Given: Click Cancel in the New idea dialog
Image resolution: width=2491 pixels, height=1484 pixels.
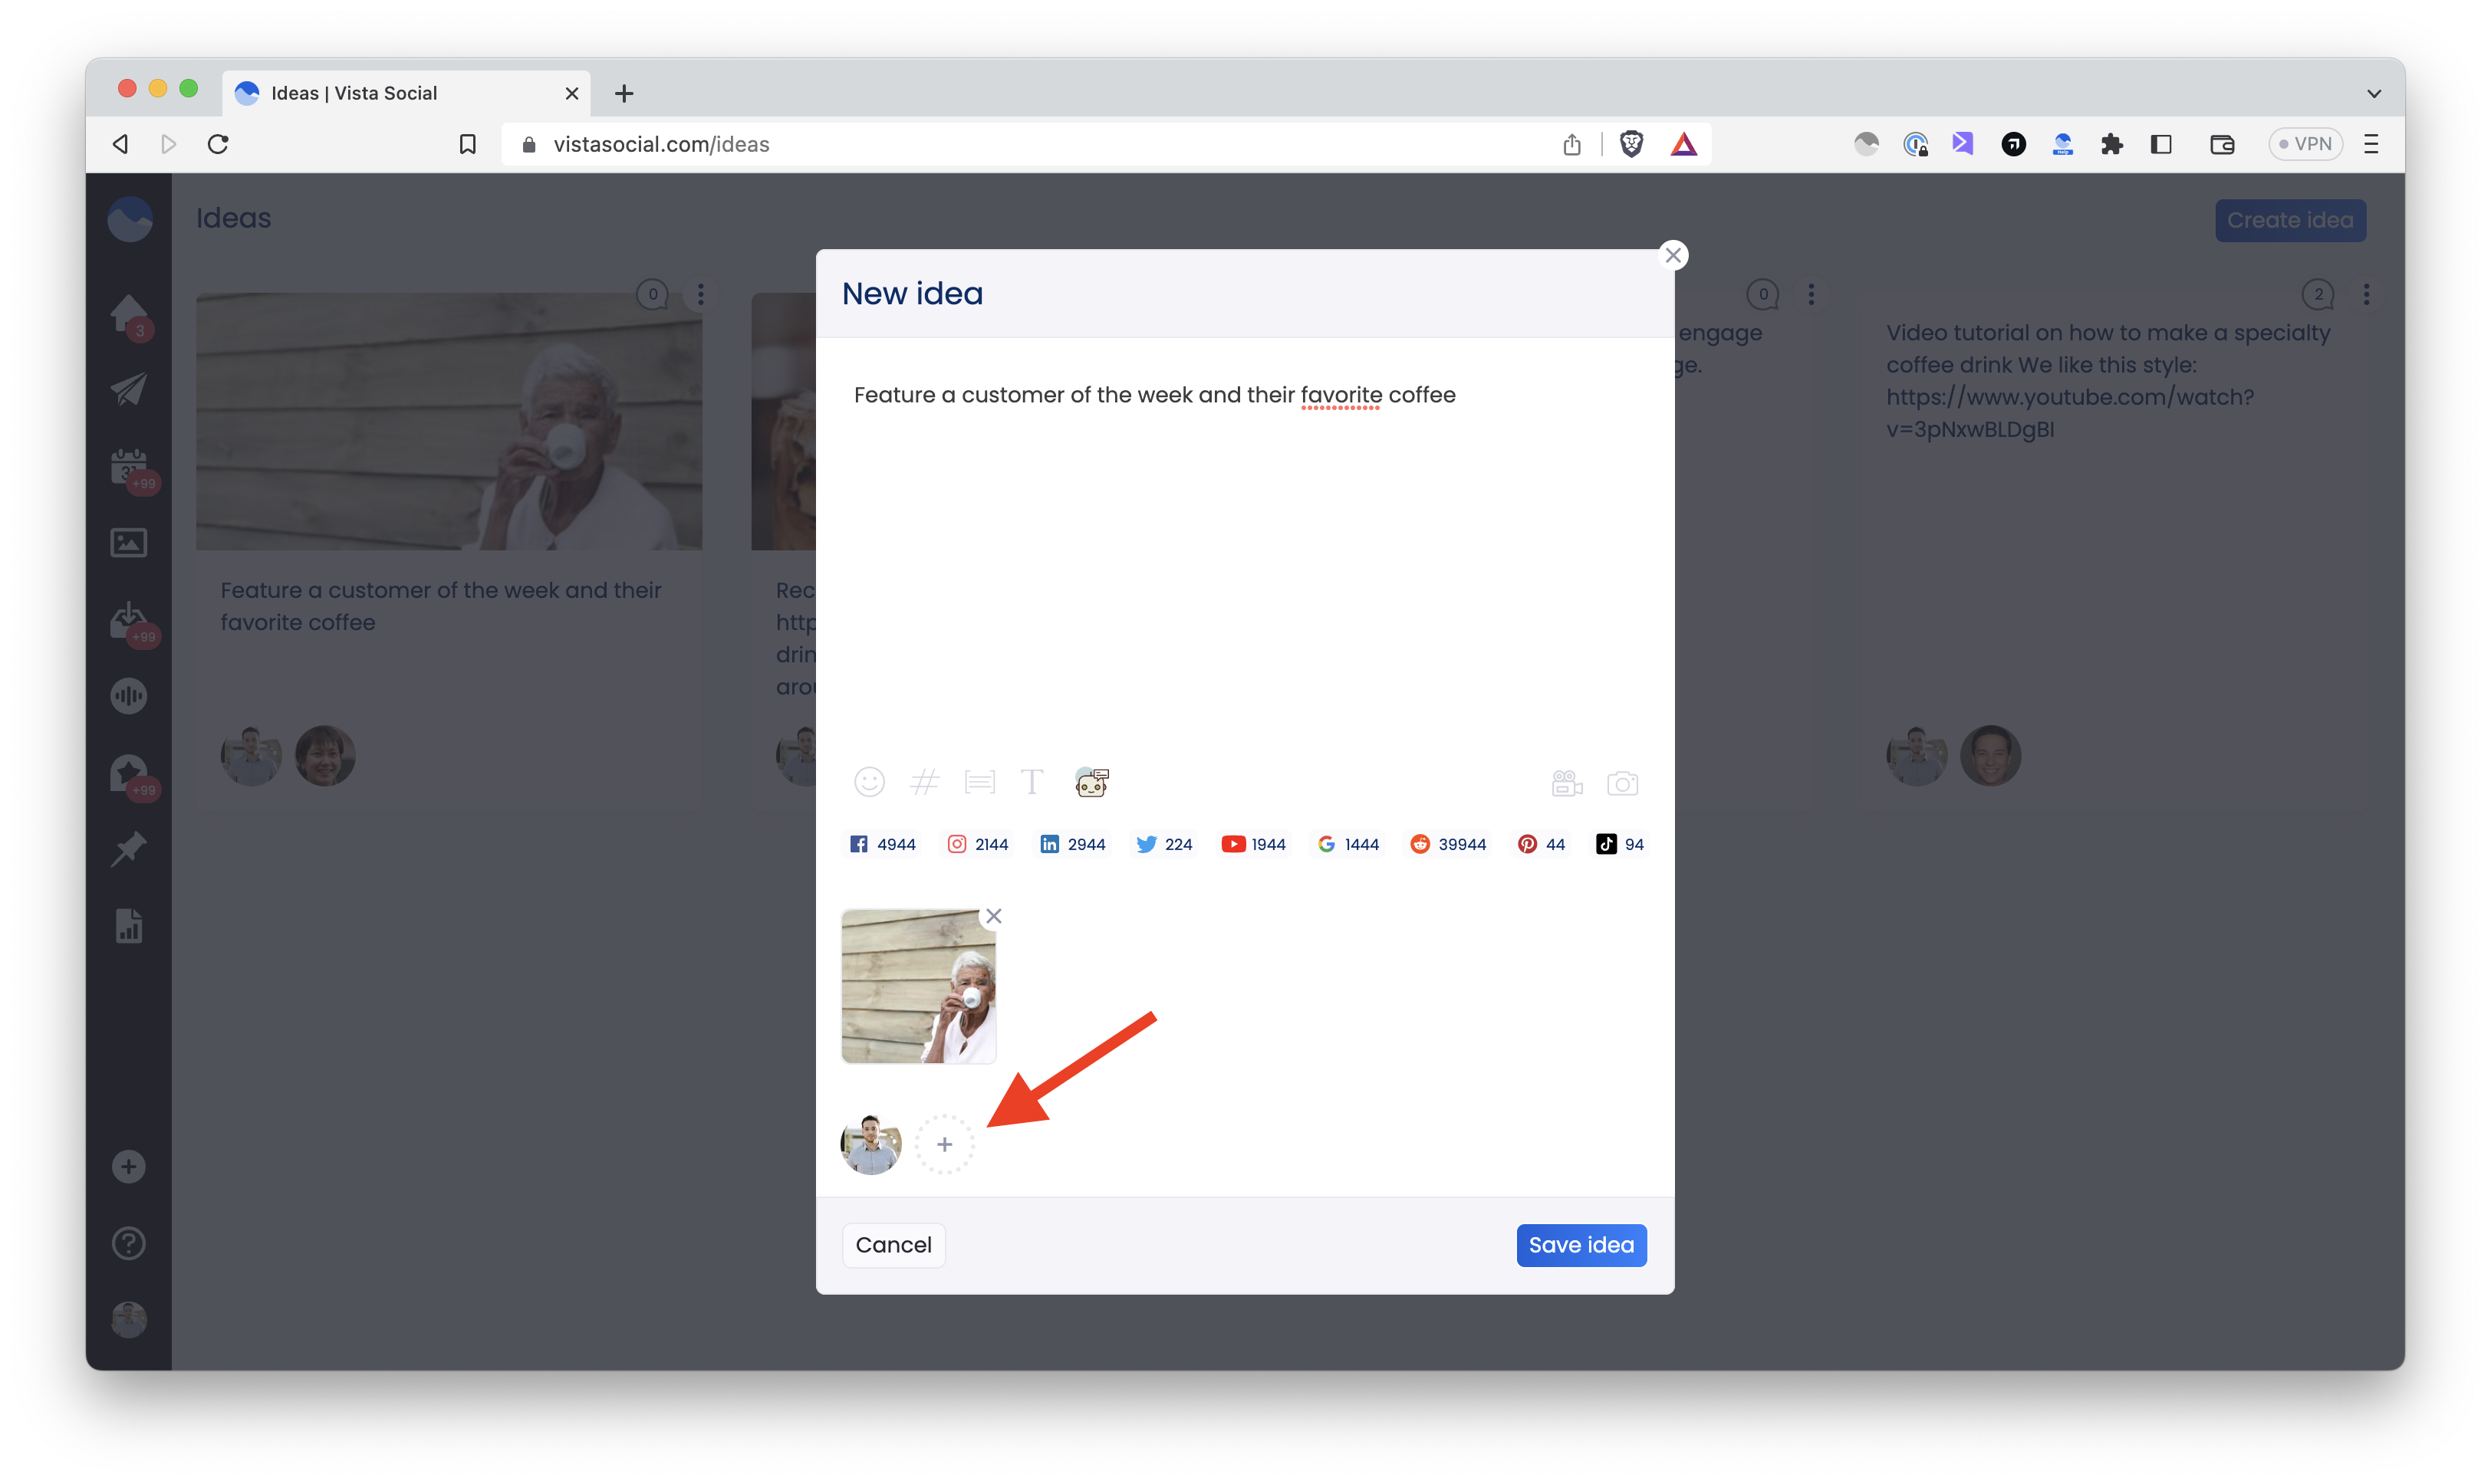Looking at the screenshot, I should pos(893,1245).
